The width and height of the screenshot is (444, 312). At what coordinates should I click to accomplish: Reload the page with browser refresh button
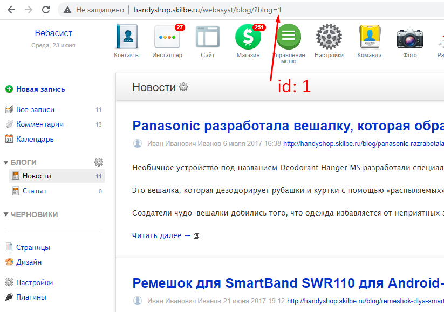pyautogui.click(x=46, y=10)
